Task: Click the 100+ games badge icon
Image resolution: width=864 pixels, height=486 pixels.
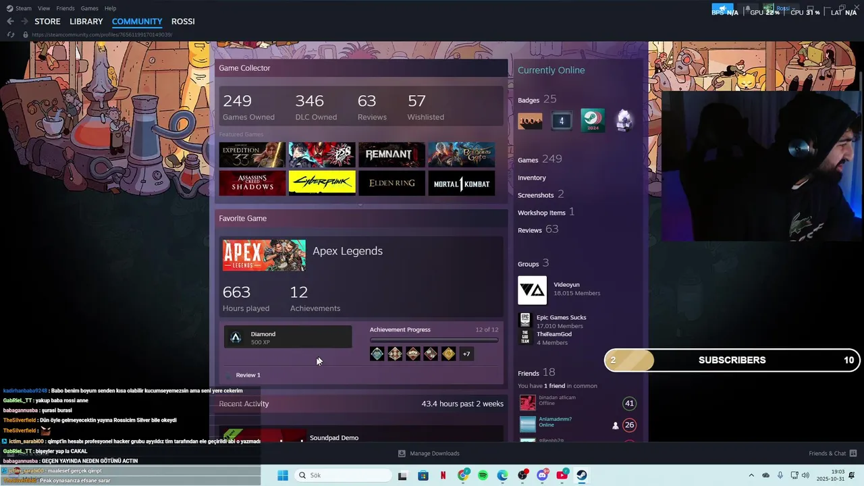Action: [530, 122]
